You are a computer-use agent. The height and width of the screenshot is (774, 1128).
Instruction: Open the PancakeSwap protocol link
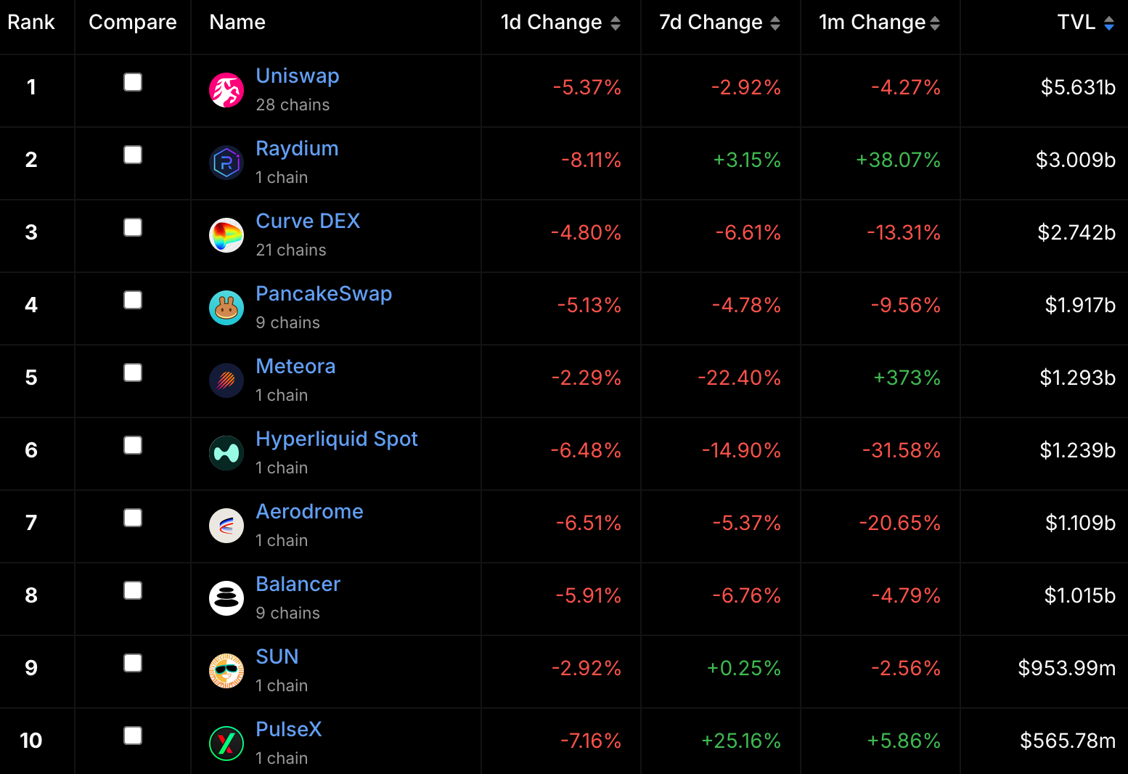point(324,293)
